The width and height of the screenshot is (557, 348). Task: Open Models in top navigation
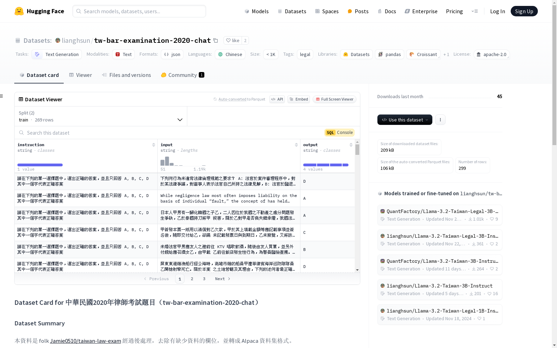tap(257, 11)
